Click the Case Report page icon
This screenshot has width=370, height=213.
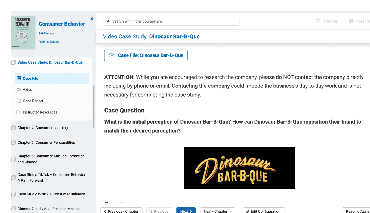19,101
